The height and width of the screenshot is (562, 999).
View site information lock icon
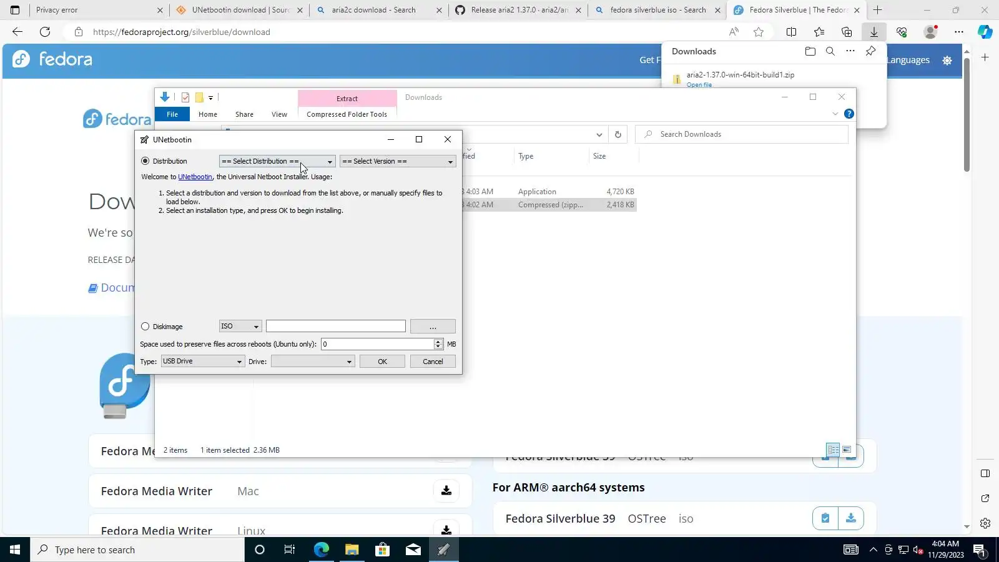click(78, 32)
